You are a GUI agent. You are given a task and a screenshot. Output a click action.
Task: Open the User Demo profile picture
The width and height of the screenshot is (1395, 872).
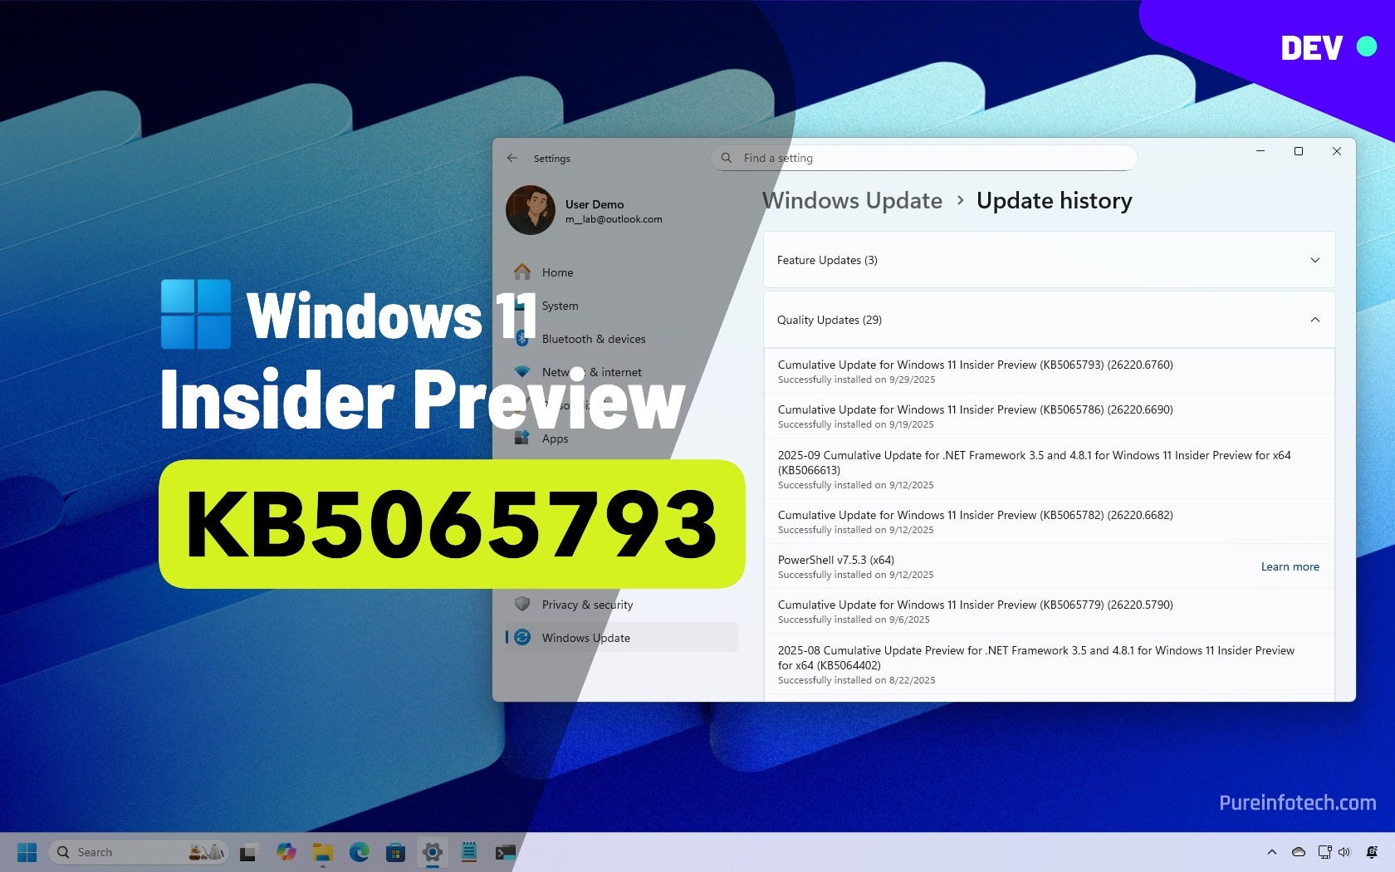pos(531,210)
